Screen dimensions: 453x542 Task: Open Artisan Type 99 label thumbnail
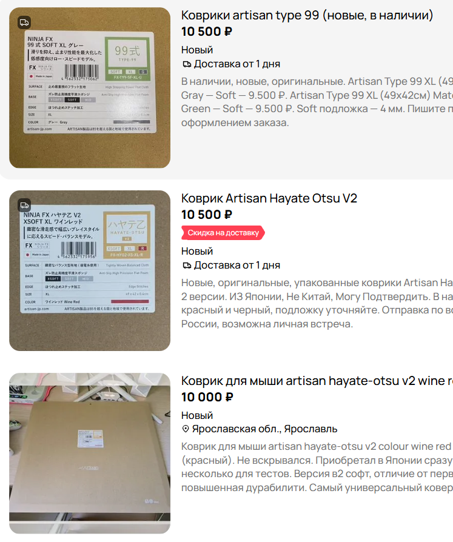(x=90, y=88)
